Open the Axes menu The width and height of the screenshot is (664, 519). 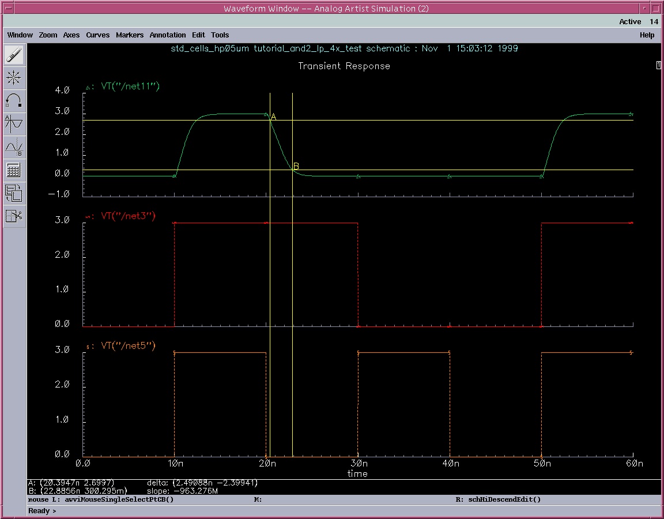(71, 35)
